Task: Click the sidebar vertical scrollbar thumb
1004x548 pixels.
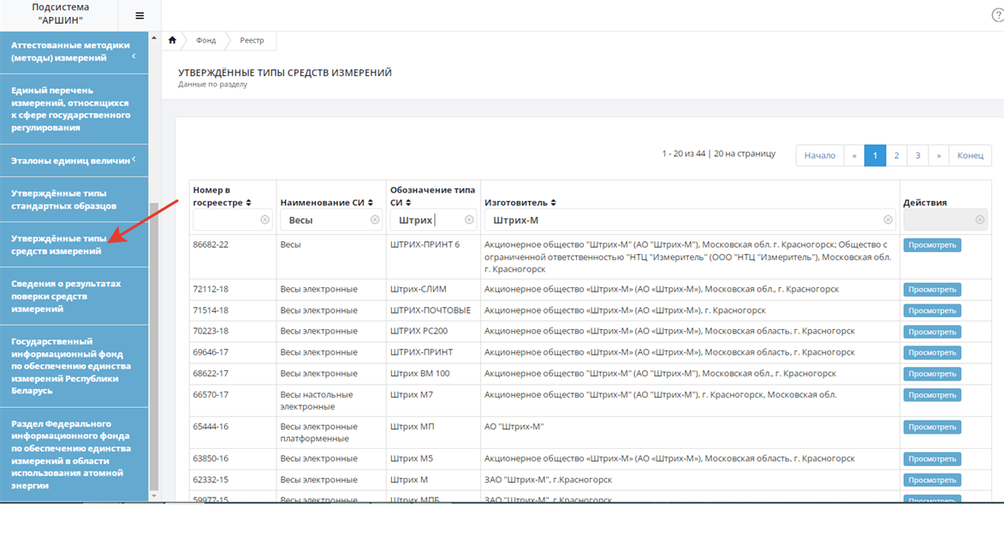Action: pos(154,346)
